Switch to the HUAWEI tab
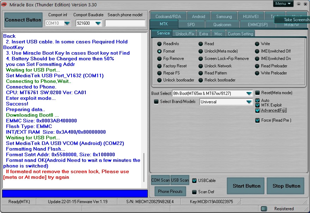Viewport: 310px width, 213px height. click(250, 17)
